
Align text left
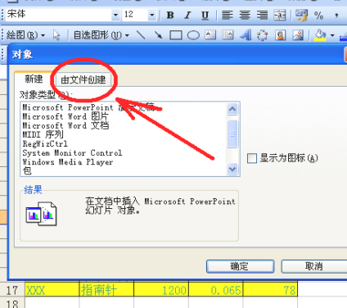(228, 15)
